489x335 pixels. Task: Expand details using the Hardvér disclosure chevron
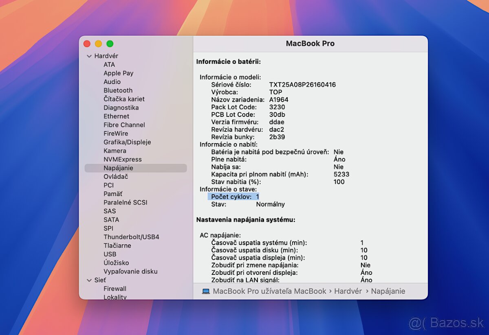(89, 56)
